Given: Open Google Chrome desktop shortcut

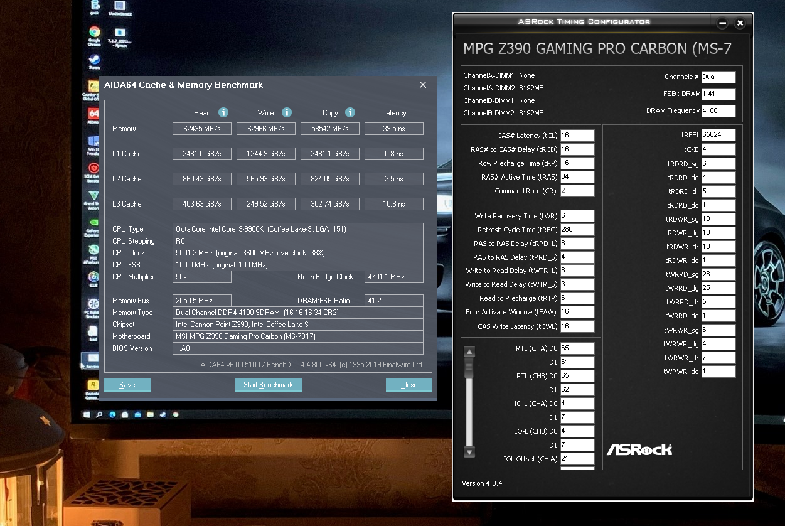Looking at the screenshot, I should click(x=94, y=36).
